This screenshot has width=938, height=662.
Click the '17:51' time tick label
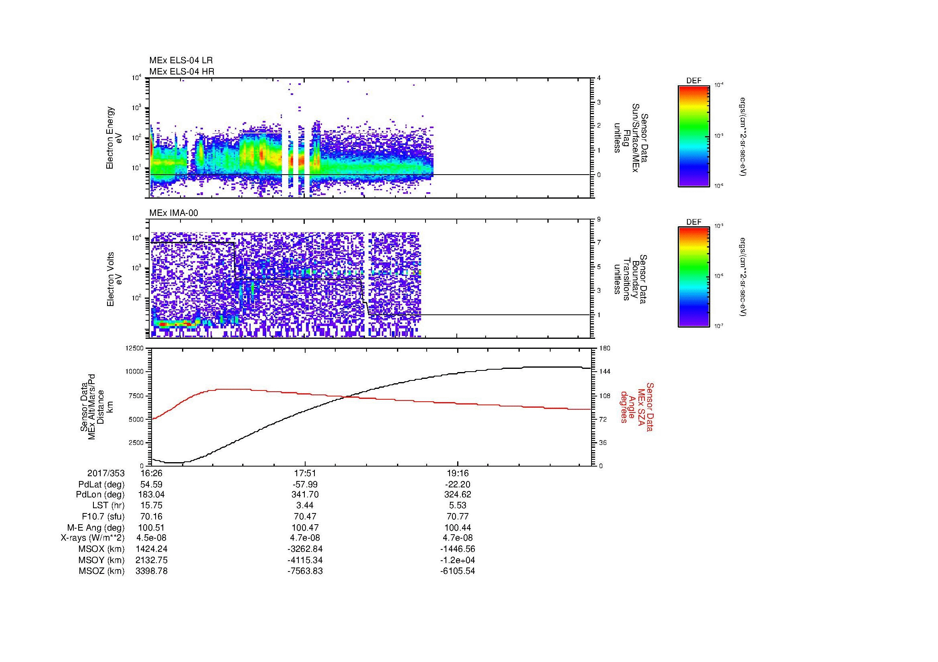pyautogui.click(x=305, y=473)
